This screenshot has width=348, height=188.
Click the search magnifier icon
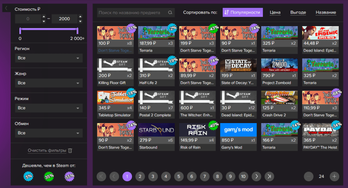pyautogui.click(x=170, y=13)
